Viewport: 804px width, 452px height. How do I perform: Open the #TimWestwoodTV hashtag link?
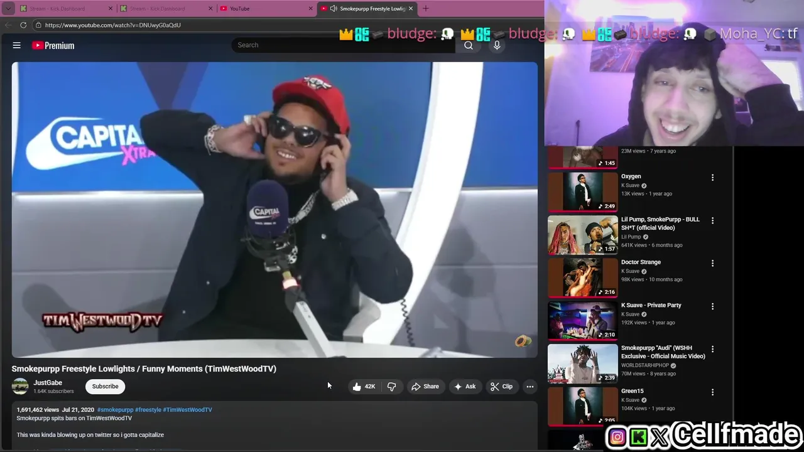click(187, 410)
